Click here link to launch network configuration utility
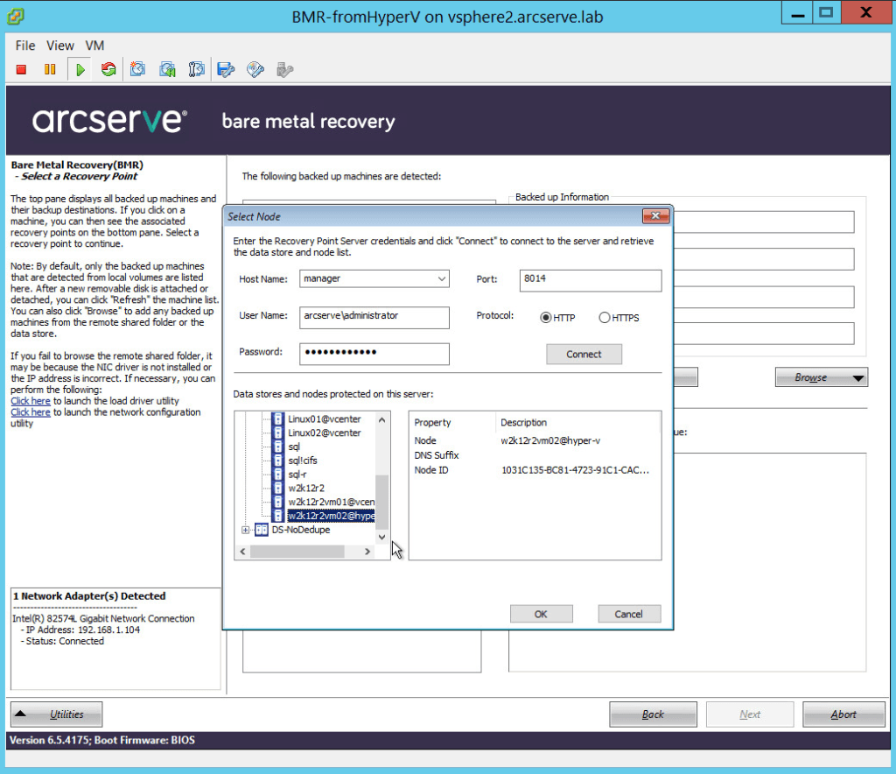This screenshot has height=774, width=896. pyautogui.click(x=31, y=412)
